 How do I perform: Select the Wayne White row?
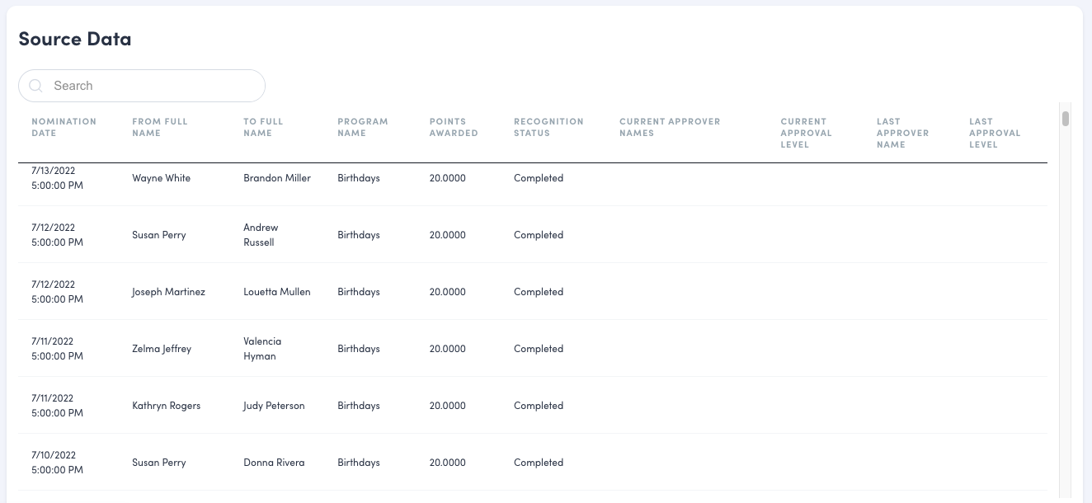161,178
